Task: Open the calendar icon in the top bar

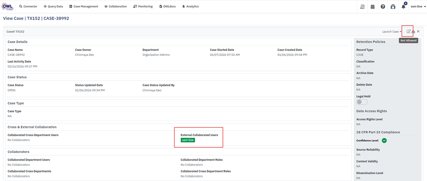Action: (x=373, y=7)
